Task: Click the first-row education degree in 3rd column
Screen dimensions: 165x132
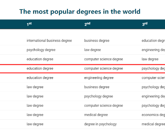Action: pos(153,41)
